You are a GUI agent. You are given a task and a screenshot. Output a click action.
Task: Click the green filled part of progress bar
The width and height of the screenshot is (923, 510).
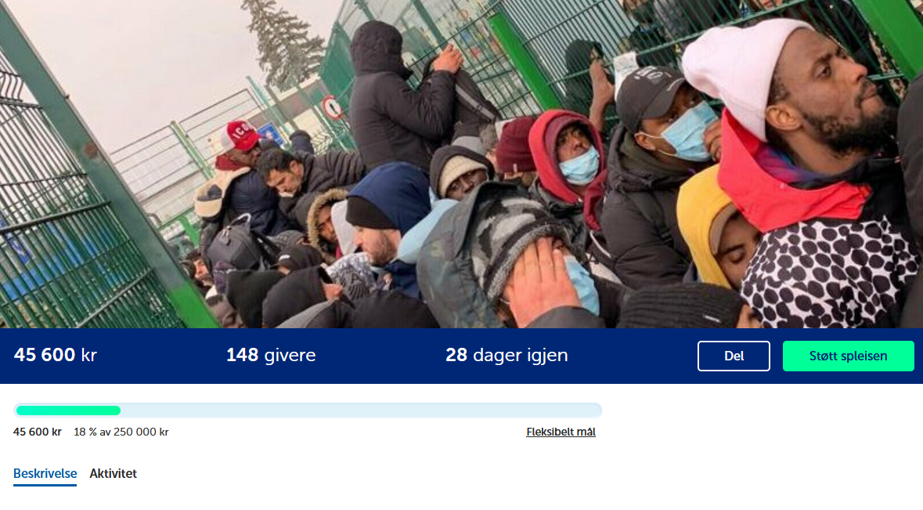coord(68,411)
